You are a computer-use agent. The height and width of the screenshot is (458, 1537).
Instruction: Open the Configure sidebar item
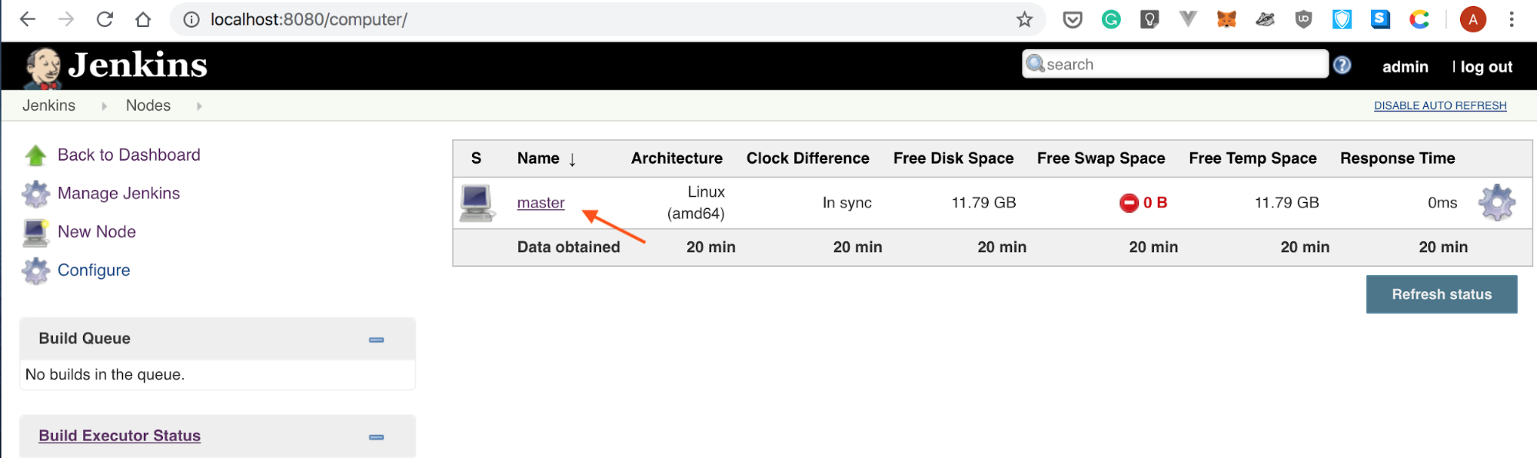94,270
